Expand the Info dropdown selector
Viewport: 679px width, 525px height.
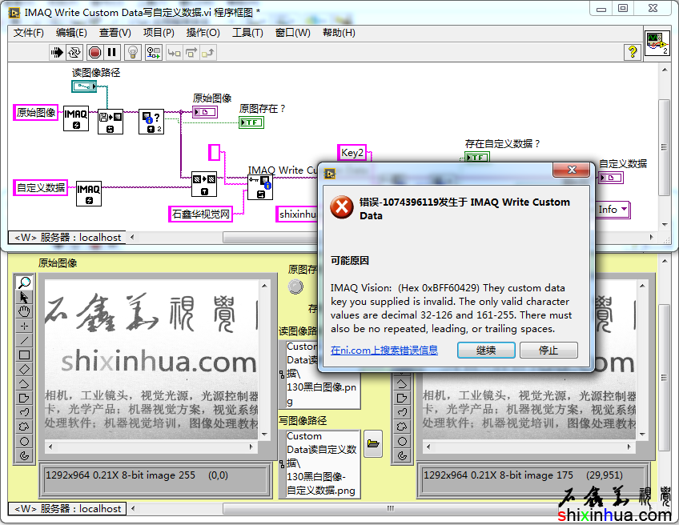tap(613, 210)
